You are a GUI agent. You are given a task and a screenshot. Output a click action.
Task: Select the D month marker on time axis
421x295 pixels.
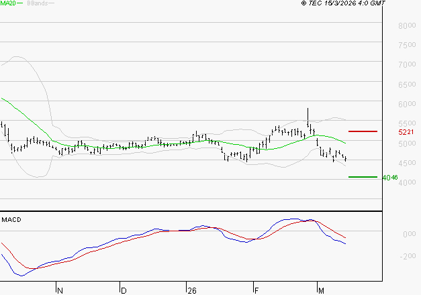[x=123, y=290]
